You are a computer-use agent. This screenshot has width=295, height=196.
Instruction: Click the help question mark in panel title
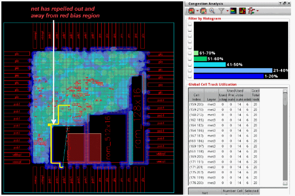(280, 3)
